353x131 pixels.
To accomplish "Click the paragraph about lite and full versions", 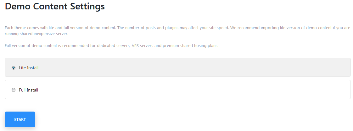I will click(x=177, y=31).
